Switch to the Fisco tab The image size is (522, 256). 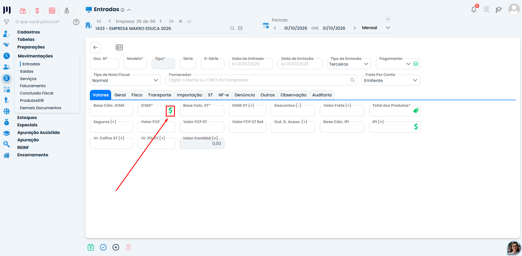[x=137, y=95]
